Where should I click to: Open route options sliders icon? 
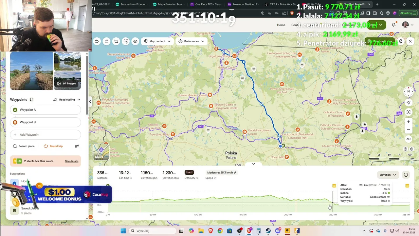pos(77,146)
